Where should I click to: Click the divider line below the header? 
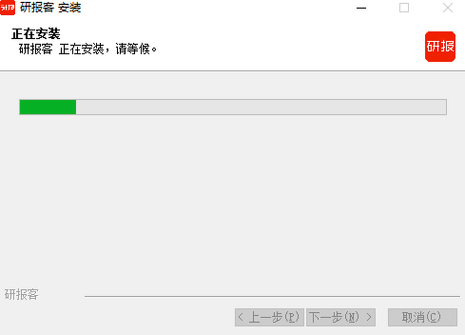tap(232, 71)
